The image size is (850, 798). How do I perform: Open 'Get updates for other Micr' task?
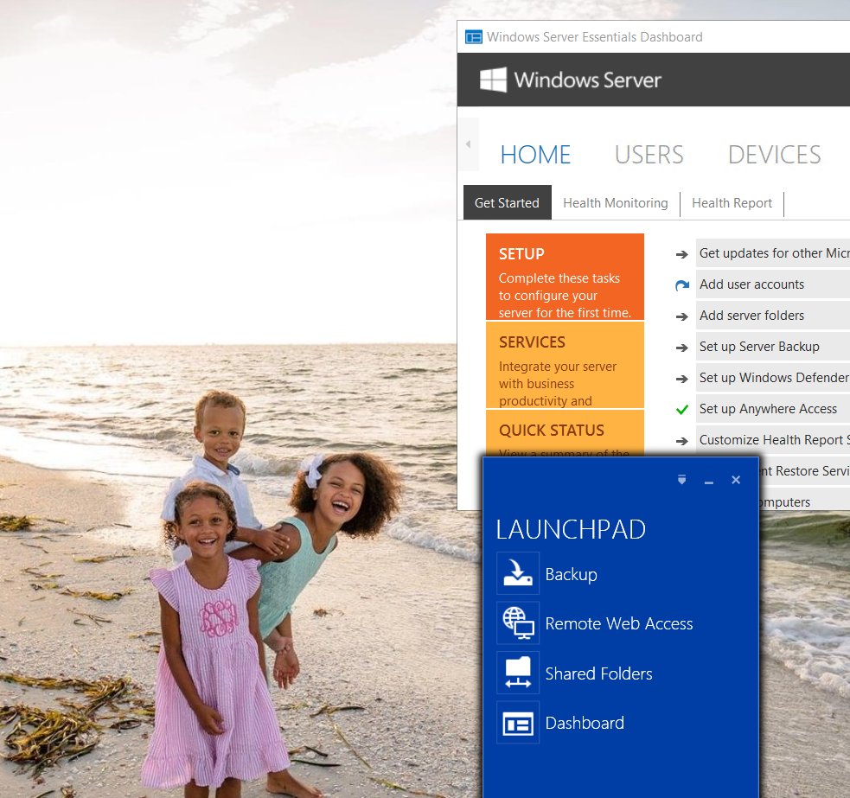pyautogui.click(x=773, y=253)
